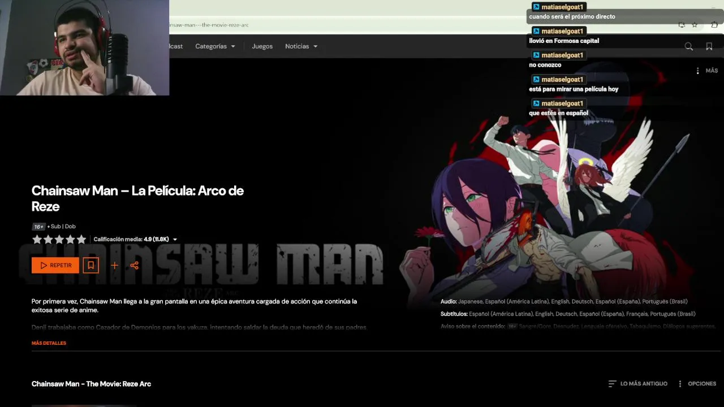This screenshot has width=724, height=407.
Task: Click the chat message 'no conozco'
Action: tap(545, 65)
